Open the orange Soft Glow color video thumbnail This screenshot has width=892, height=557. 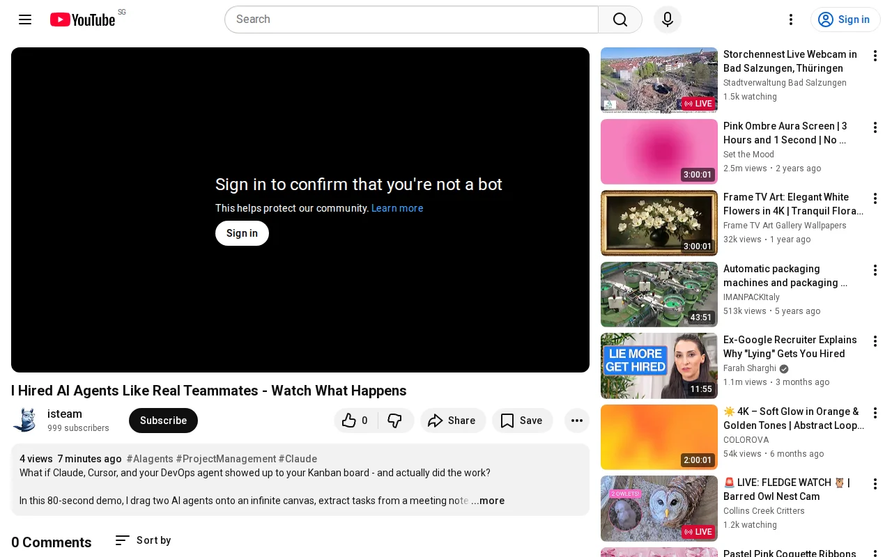pyautogui.click(x=659, y=437)
